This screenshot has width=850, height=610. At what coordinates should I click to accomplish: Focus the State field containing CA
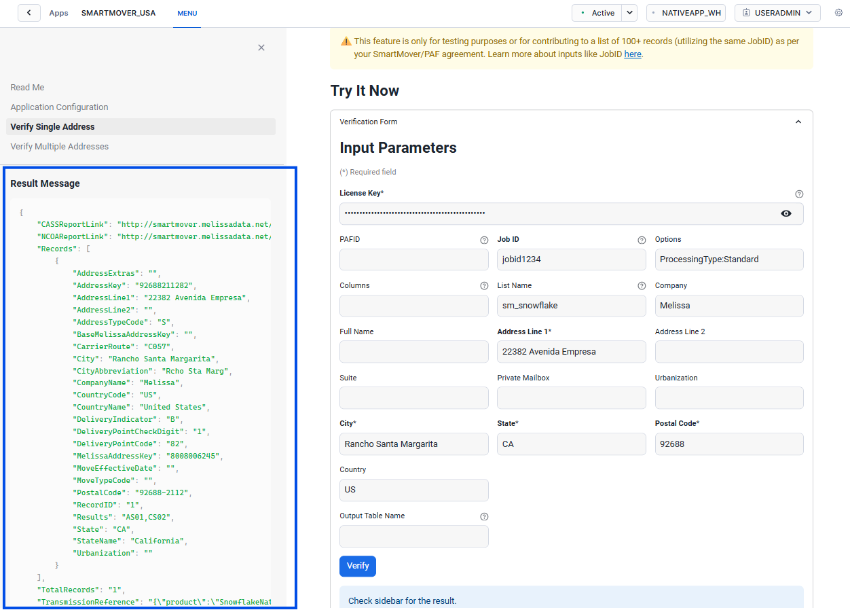pos(572,444)
